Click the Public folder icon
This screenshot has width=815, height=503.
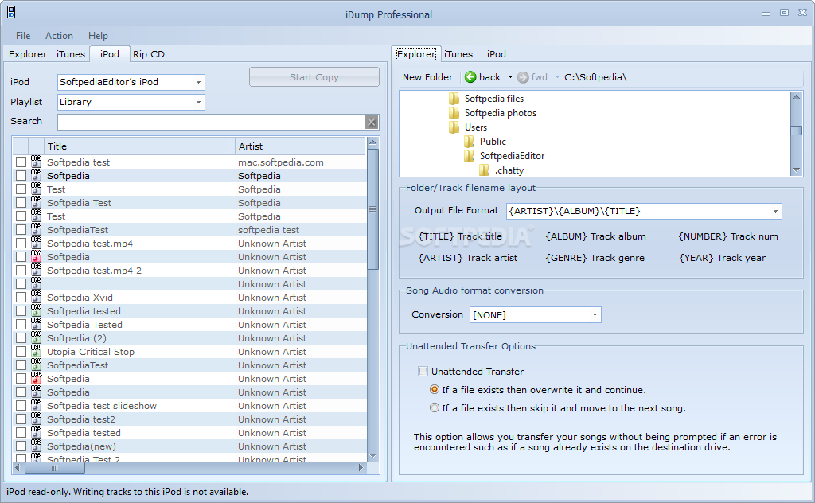coord(470,142)
